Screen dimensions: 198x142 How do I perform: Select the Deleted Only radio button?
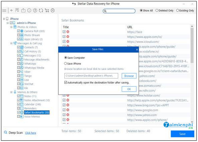(x=157, y=10)
